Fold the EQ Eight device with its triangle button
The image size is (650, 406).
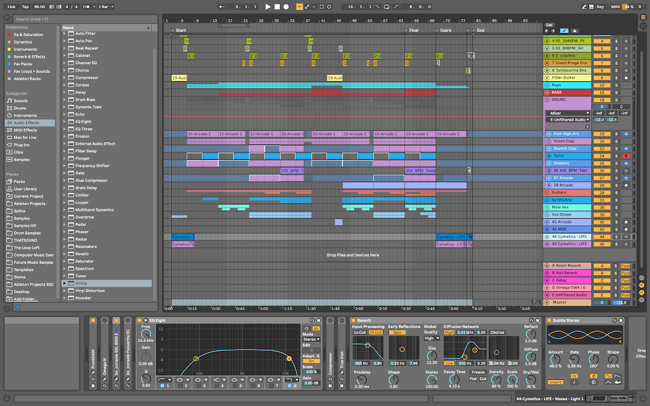[145, 320]
